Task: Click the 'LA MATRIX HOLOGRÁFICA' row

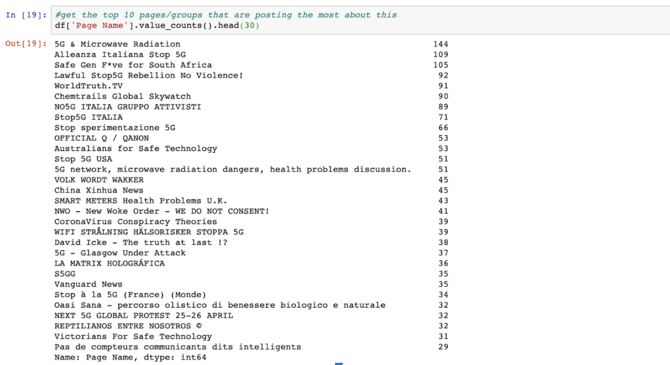Action: 109,264
